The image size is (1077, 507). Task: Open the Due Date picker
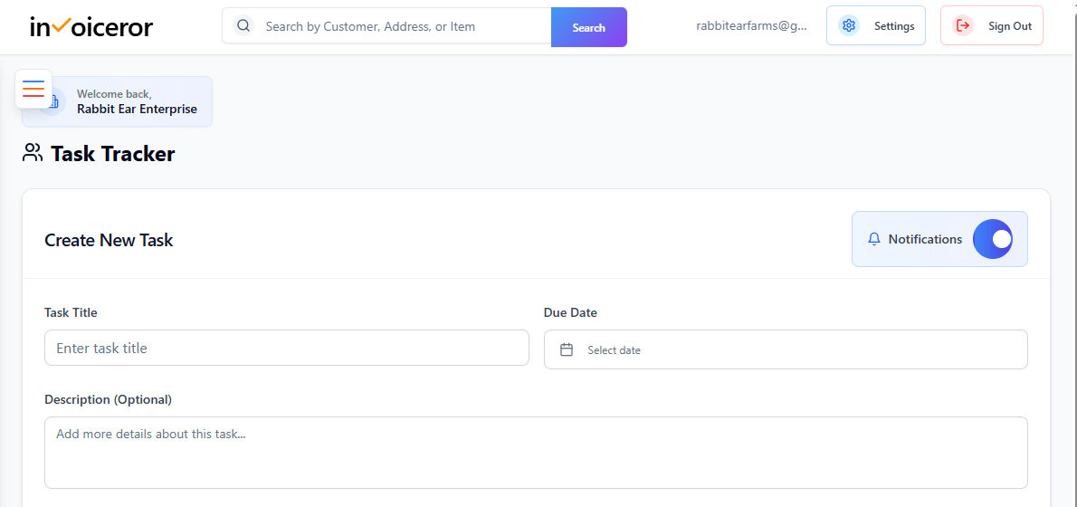tap(785, 349)
